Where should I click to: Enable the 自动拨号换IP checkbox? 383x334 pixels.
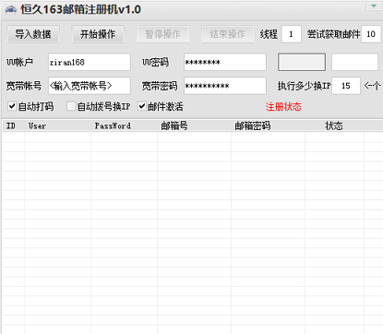(71, 106)
